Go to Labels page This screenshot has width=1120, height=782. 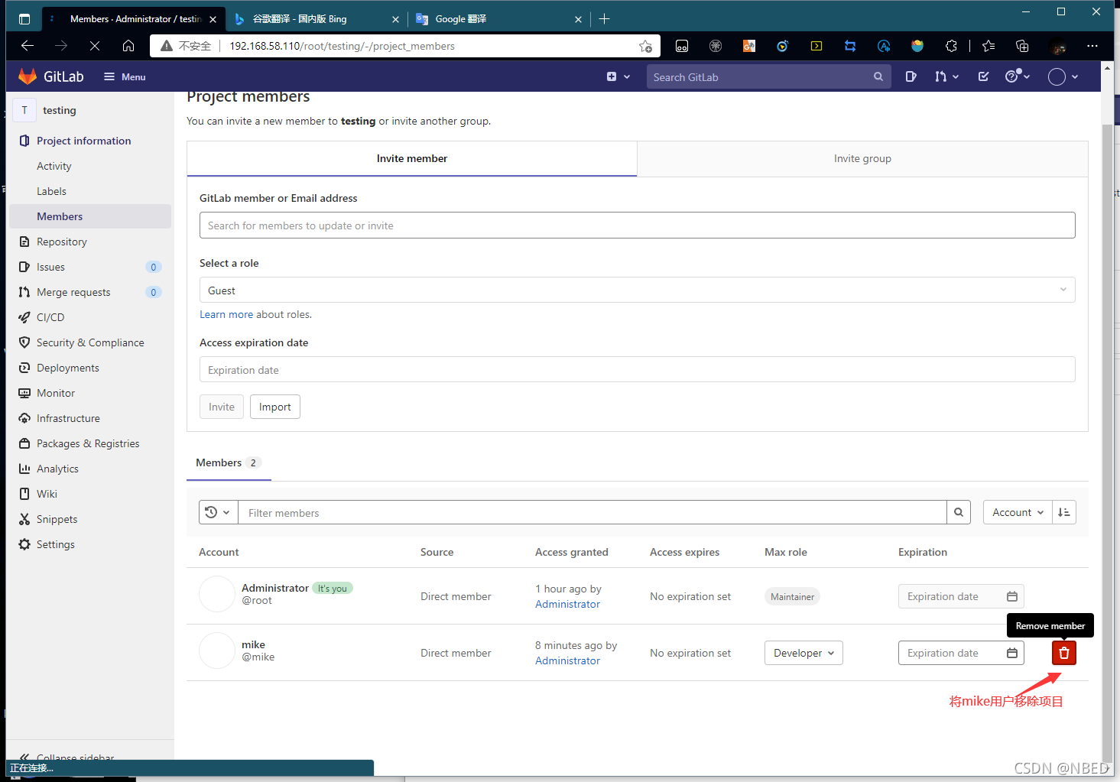coord(51,191)
